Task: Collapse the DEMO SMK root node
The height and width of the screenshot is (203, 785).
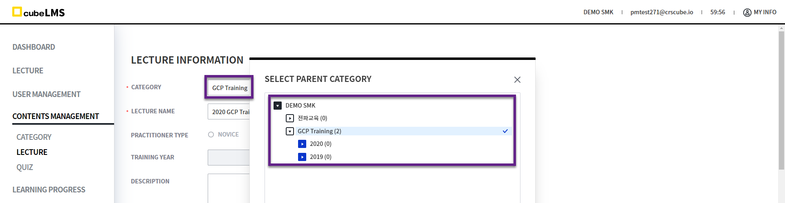Action: [x=278, y=106]
